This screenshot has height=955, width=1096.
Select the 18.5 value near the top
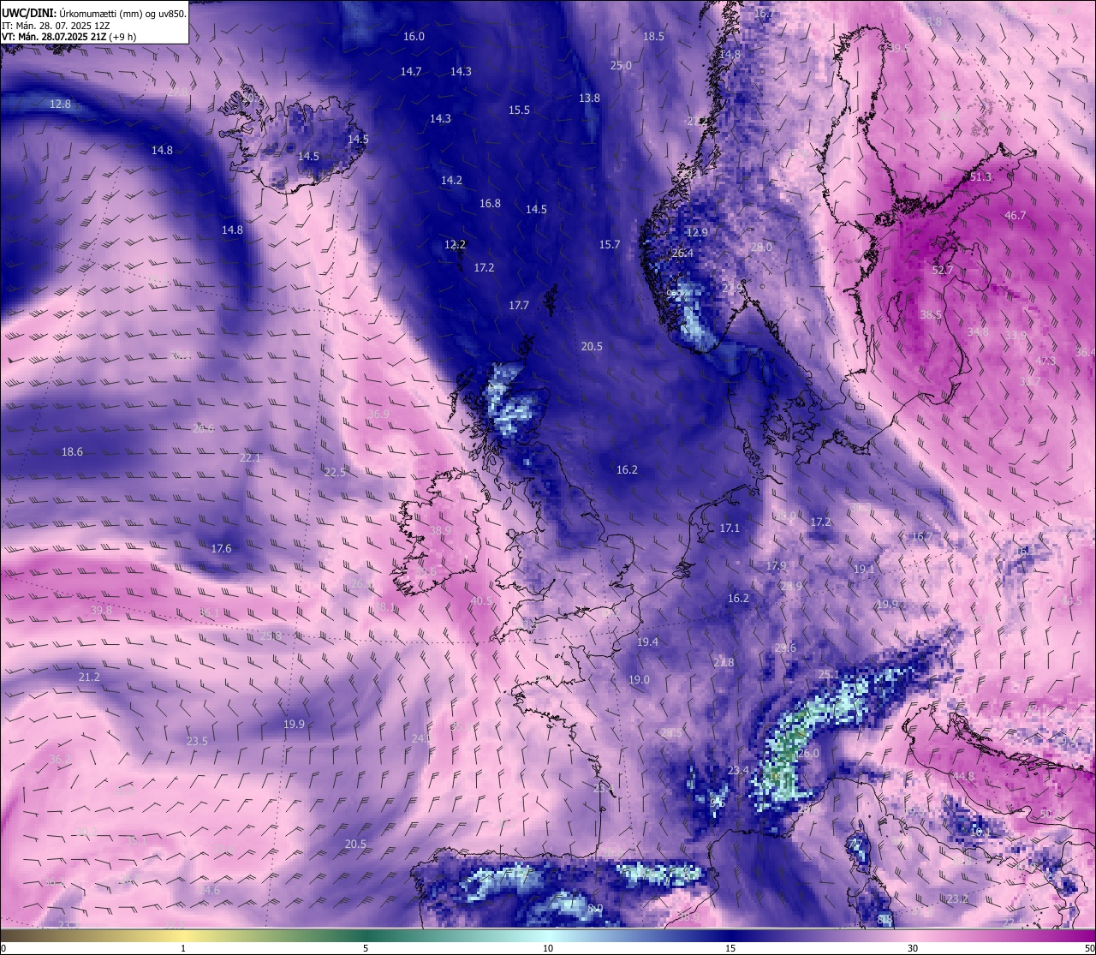[653, 36]
